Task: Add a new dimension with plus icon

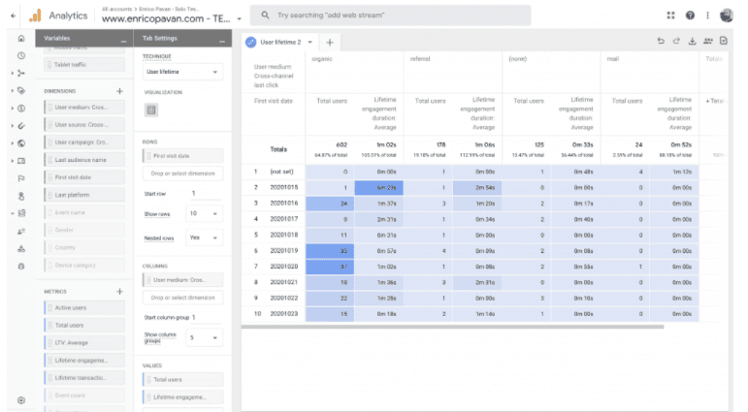Action: pos(119,90)
